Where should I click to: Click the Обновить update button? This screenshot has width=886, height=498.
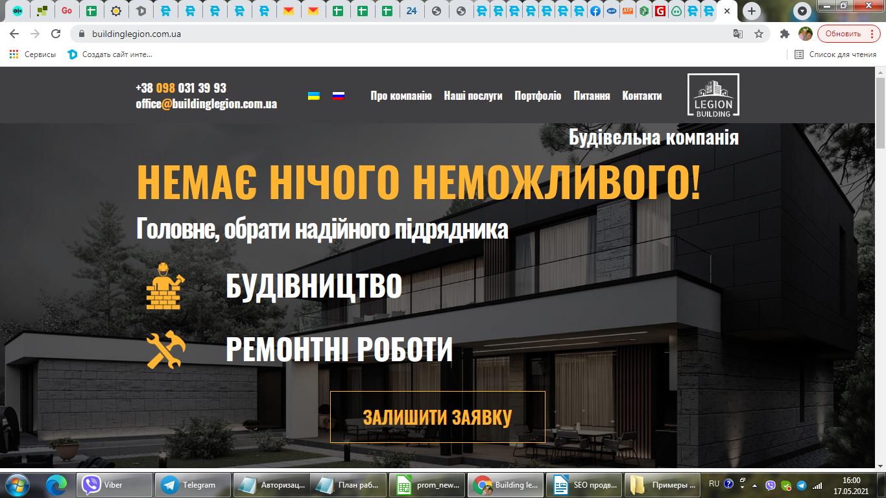(848, 34)
